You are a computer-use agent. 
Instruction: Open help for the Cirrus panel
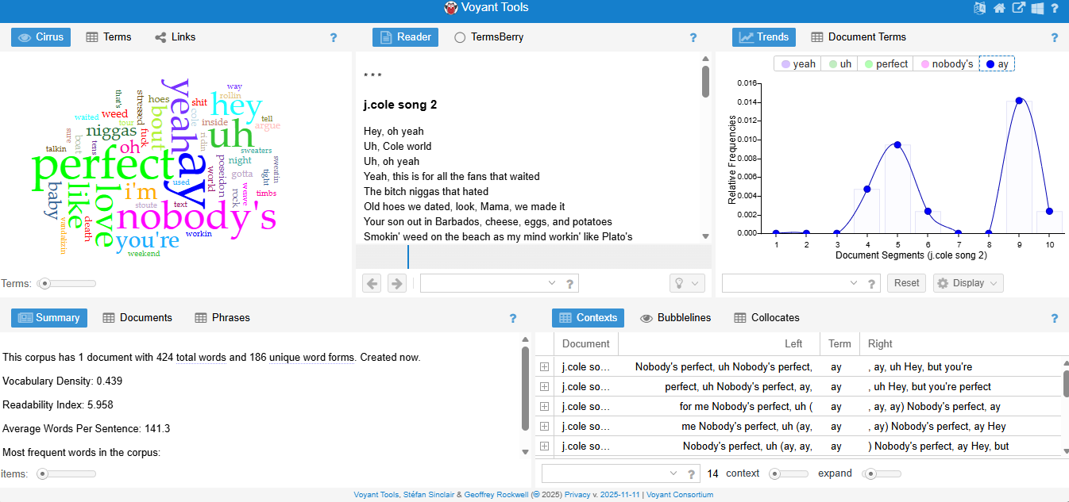[x=334, y=37]
